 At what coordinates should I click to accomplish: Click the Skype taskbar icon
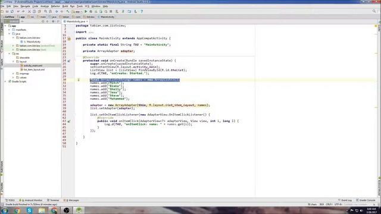point(29,210)
